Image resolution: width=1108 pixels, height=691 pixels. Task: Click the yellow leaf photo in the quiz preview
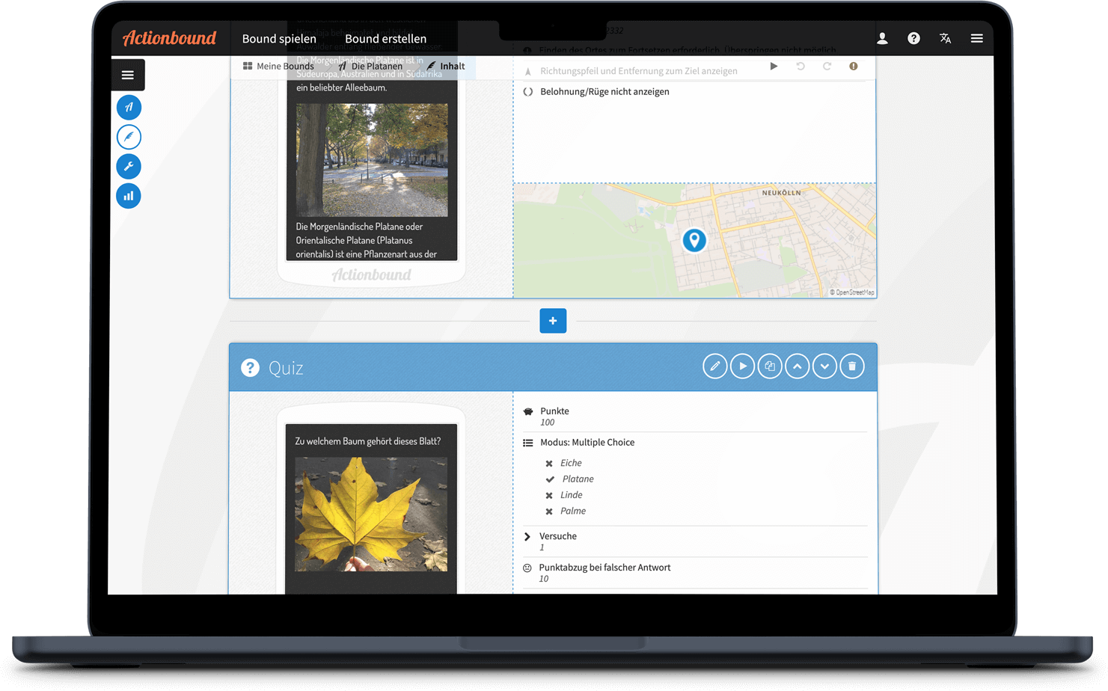coord(371,512)
